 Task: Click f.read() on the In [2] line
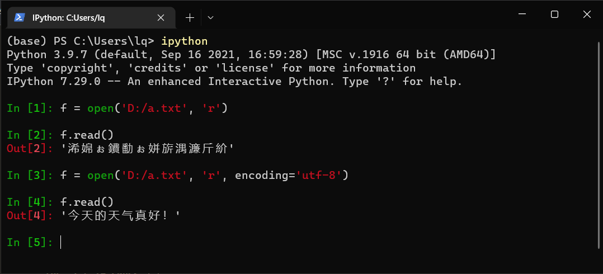[87, 136]
